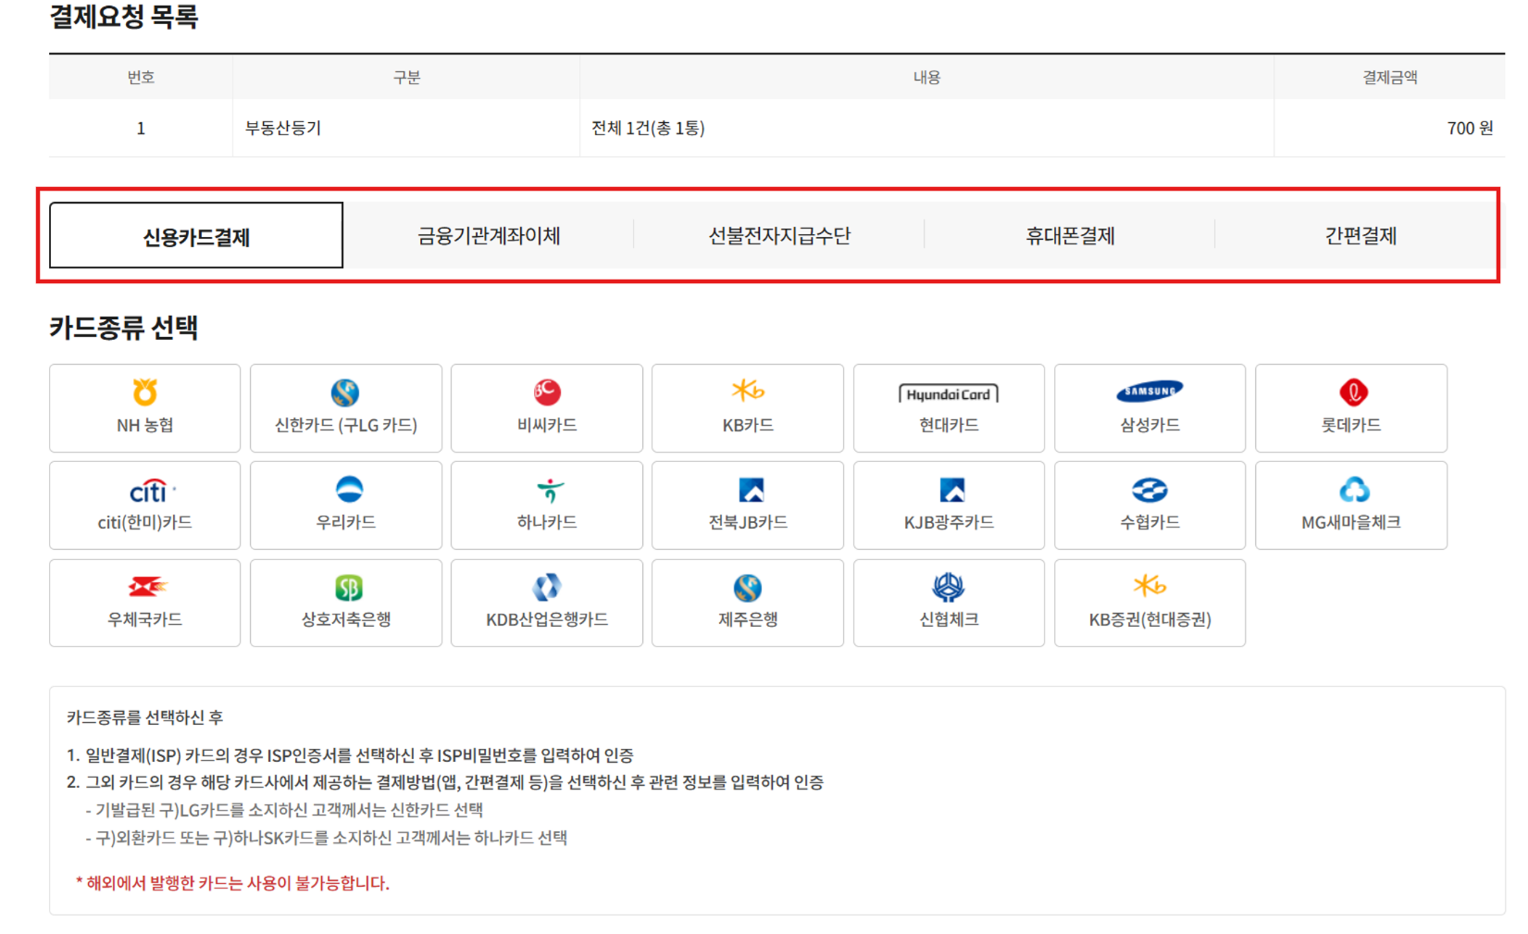
Task: Select the 하나카드 option
Action: click(546, 505)
